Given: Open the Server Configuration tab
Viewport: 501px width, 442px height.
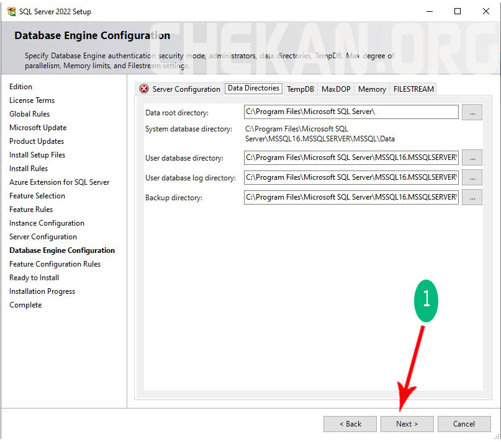Looking at the screenshot, I should [179, 89].
